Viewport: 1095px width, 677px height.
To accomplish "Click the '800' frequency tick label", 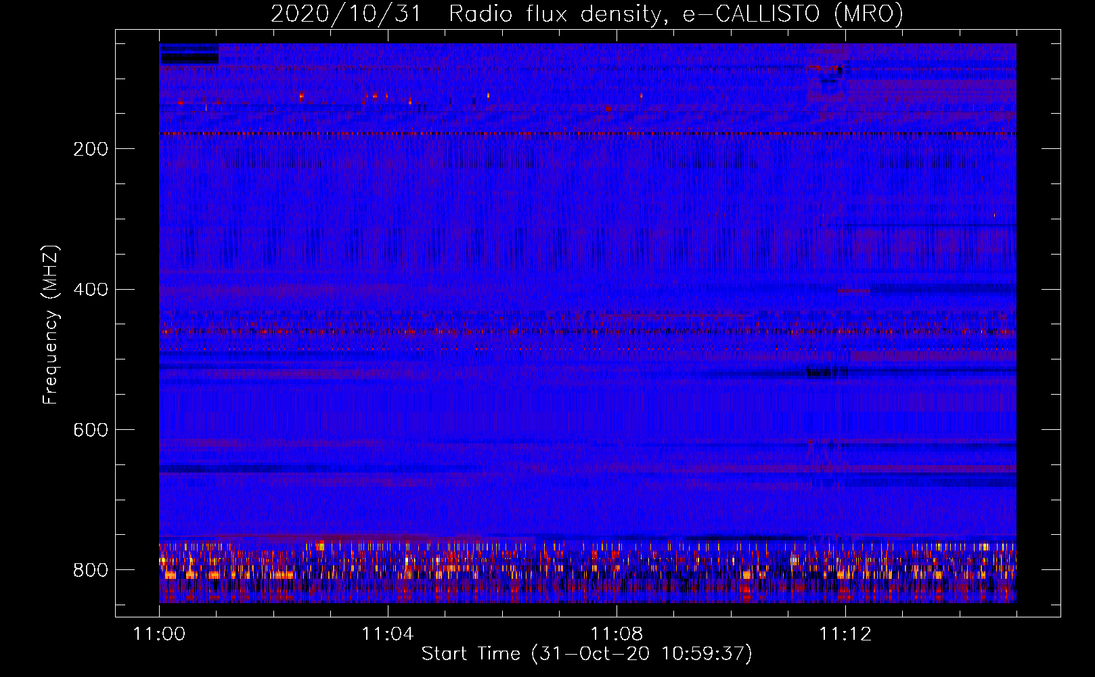I will (x=91, y=571).
